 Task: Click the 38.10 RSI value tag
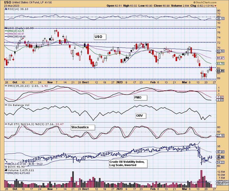click(x=220, y=18)
